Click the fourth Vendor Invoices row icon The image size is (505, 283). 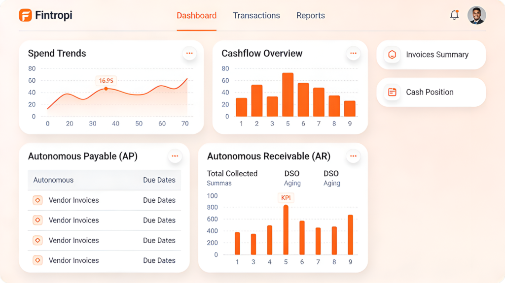click(x=37, y=260)
